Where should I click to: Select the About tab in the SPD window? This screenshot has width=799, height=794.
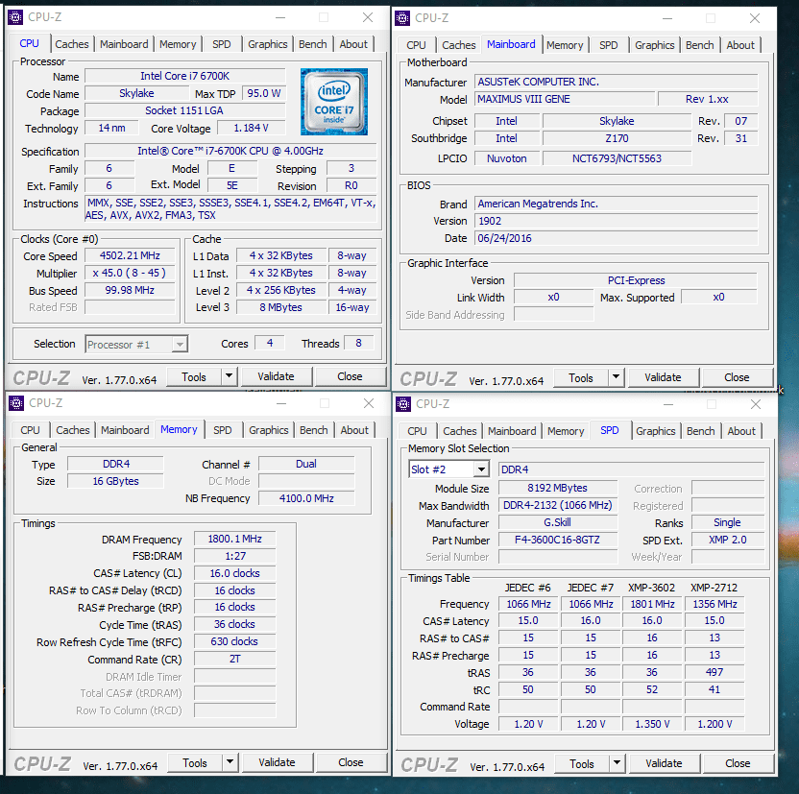741,431
